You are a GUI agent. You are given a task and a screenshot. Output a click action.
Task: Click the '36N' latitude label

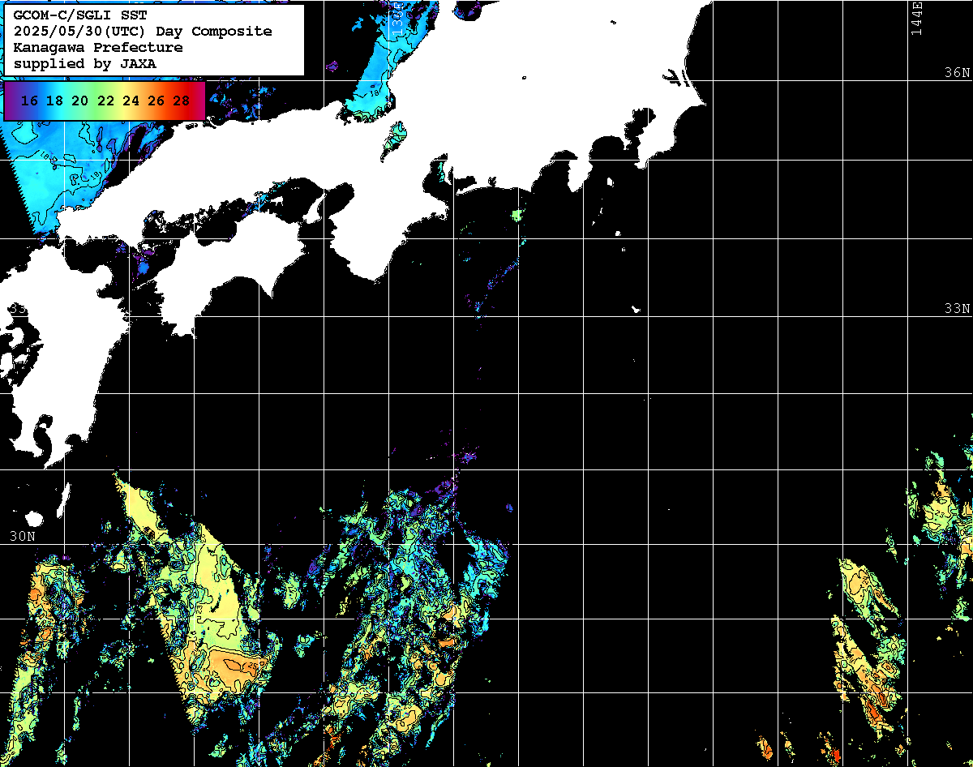click(x=958, y=72)
